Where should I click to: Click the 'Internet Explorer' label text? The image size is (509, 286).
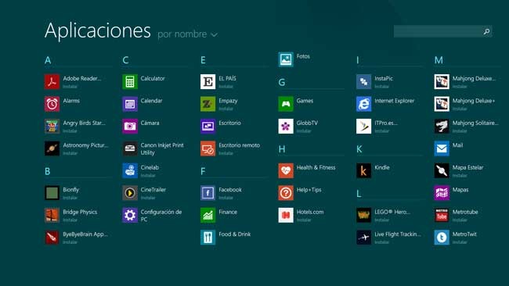[x=395, y=101]
